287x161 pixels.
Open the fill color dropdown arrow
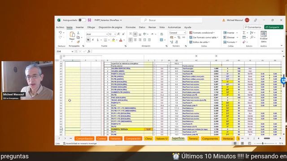[x=117, y=40]
